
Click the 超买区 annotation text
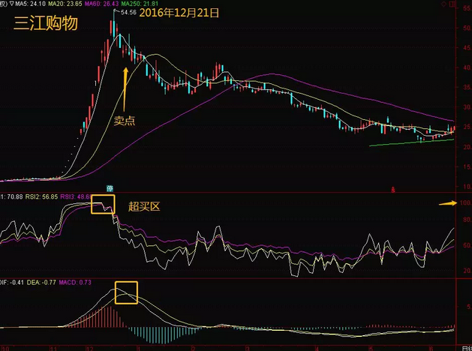143,206
